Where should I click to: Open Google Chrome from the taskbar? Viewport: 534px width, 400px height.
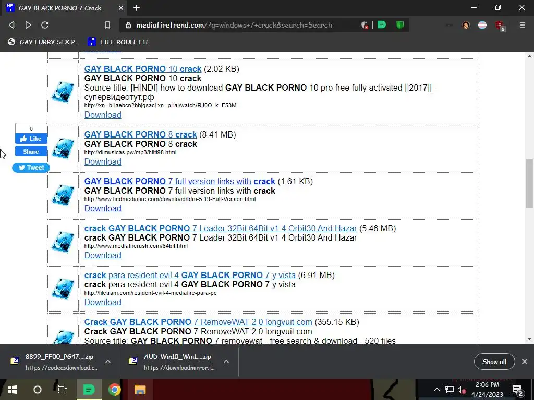point(115,390)
